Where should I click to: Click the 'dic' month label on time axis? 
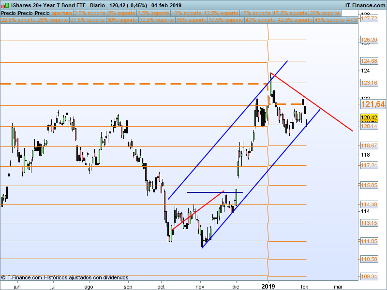[x=236, y=287]
